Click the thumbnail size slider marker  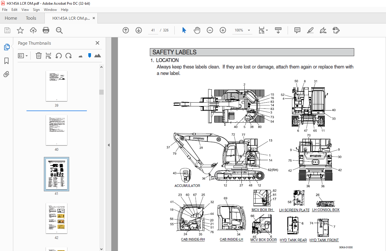tap(90, 55)
